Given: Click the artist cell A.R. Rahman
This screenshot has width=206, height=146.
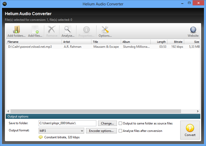Looking at the screenshot, I should coord(73,47).
